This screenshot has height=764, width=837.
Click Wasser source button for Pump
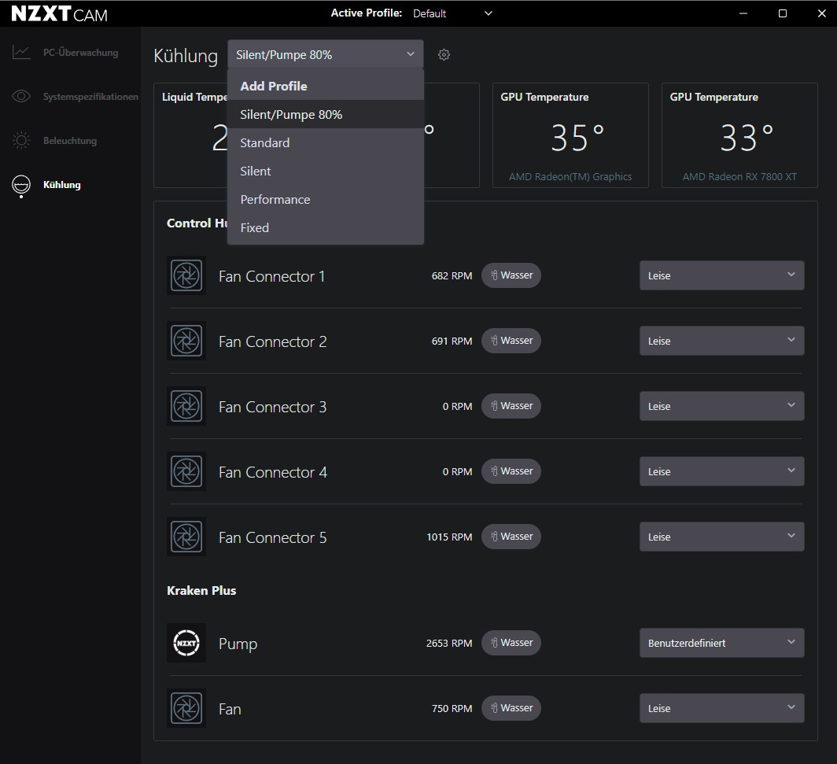511,643
